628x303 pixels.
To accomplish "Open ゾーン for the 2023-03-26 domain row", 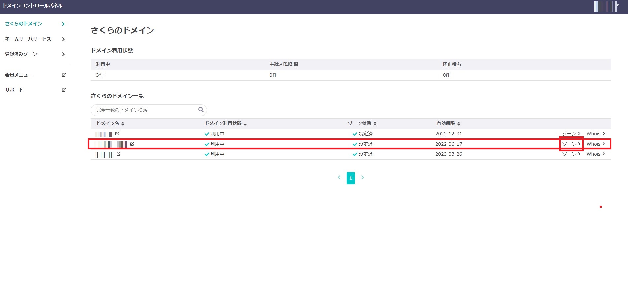I will coord(571,154).
